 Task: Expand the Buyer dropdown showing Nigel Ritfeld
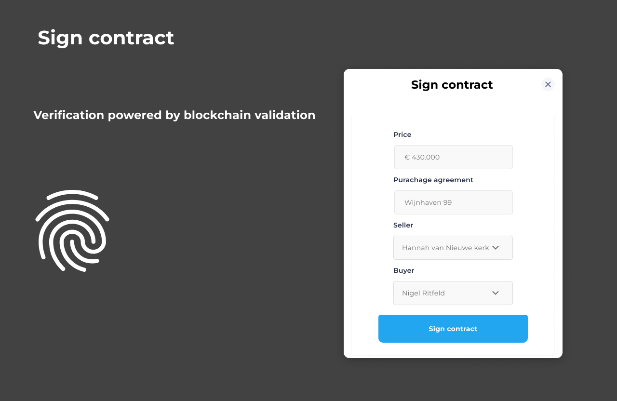[x=453, y=293]
